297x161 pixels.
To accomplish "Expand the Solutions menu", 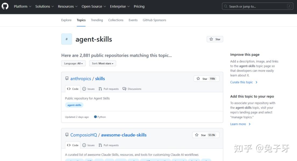I will 45,6.
